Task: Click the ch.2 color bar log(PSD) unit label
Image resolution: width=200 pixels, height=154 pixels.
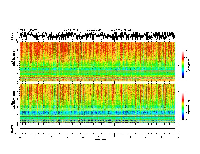Action: tap(189, 107)
